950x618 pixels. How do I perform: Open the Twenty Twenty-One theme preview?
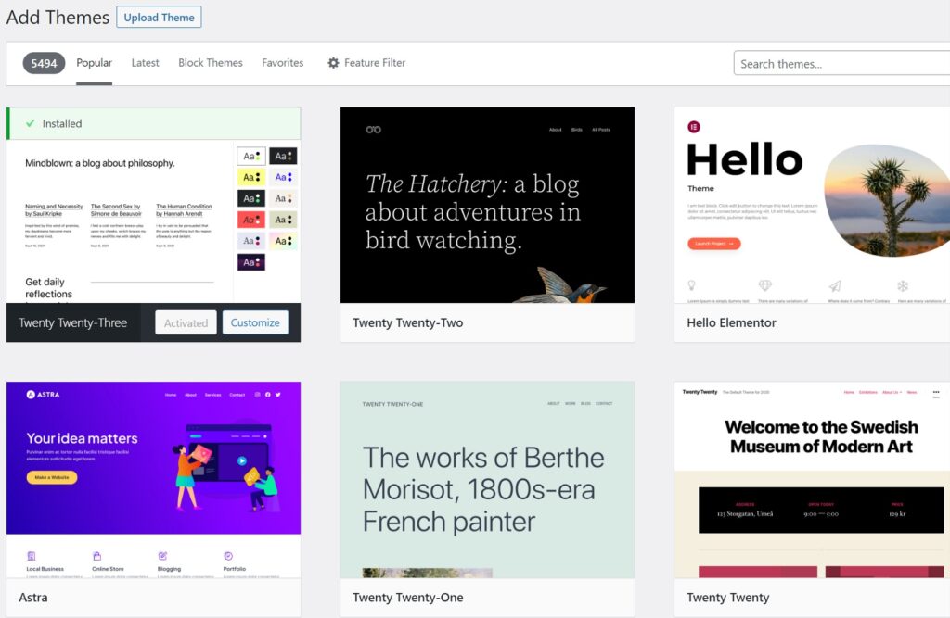coord(487,479)
